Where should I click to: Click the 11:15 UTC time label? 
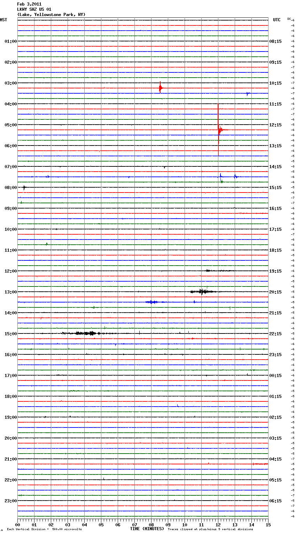pos(275,104)
